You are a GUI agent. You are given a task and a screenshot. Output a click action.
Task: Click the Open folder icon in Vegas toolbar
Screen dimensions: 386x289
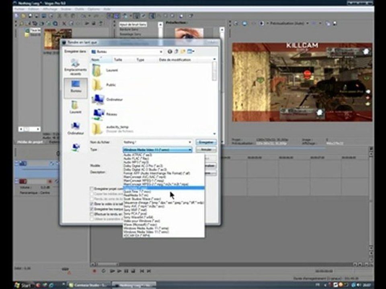23,16
